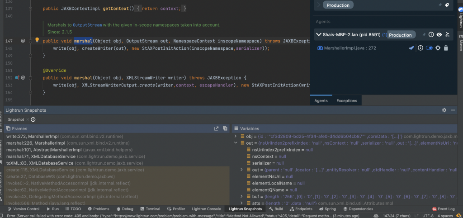Click the intention lightbulb on line 147
This screenshot has height=218, width=463.
click(37, 40)
